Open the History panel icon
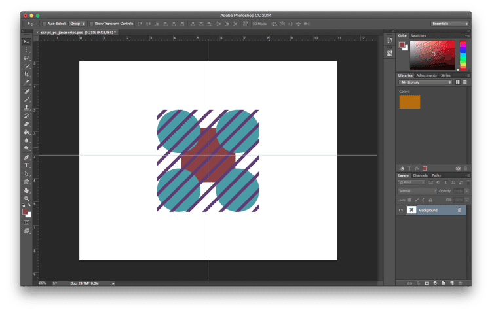Viewport: 492px width, 314px height. click(x=390, y=41)
